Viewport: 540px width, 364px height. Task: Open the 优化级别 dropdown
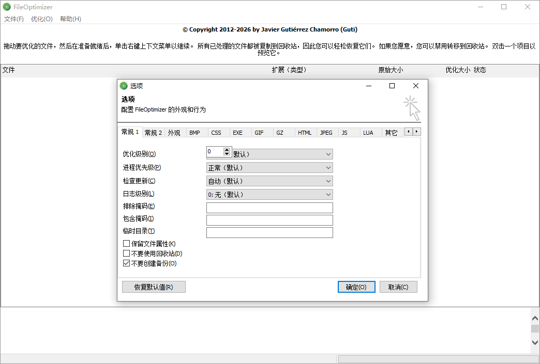(328, 154)
